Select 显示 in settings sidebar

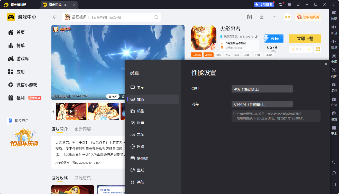pyautogui.click(x=153, y=87)
